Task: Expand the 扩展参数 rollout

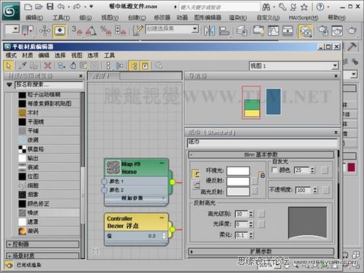Action: click(261, 251)
